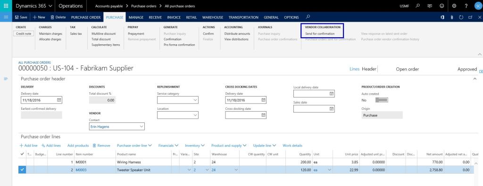Expand the Update line menu
This screenshot has width=483, height=186.
click(265, 146)
